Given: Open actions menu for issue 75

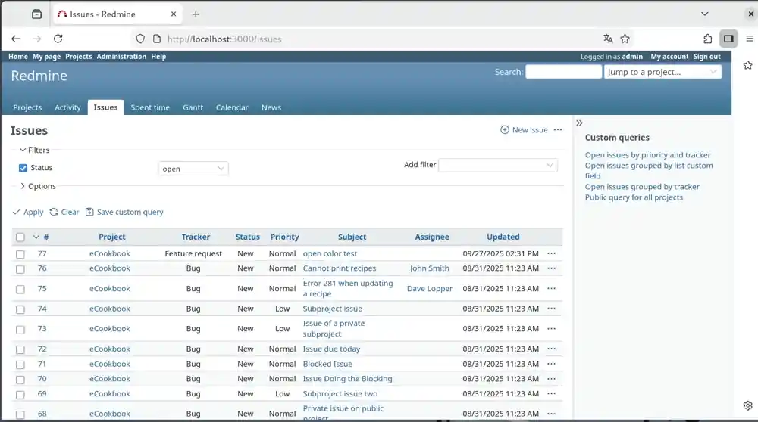Looking at the screenshot, I should 552,288.
